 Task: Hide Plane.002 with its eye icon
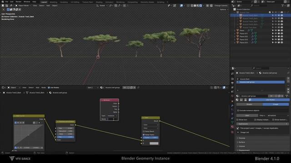276,36
